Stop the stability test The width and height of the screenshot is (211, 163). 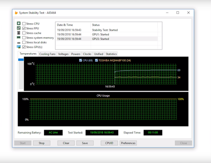tap(42, 143)
